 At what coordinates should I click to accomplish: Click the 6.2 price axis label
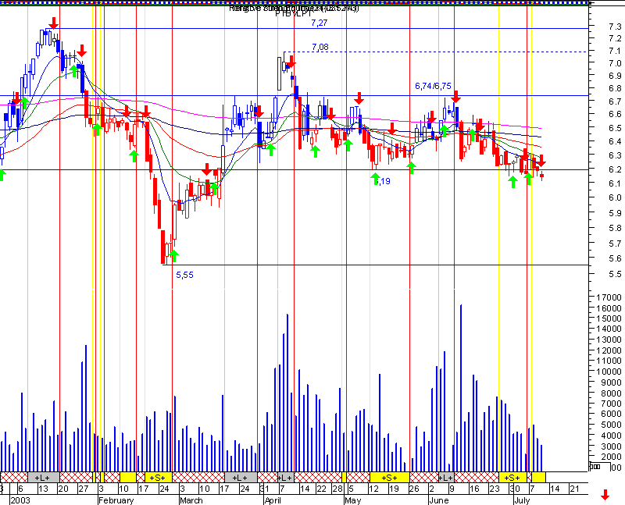[x=615, y=169]
